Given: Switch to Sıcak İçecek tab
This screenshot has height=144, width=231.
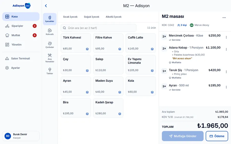Looking at the screenshot, I should click(70, 17).
